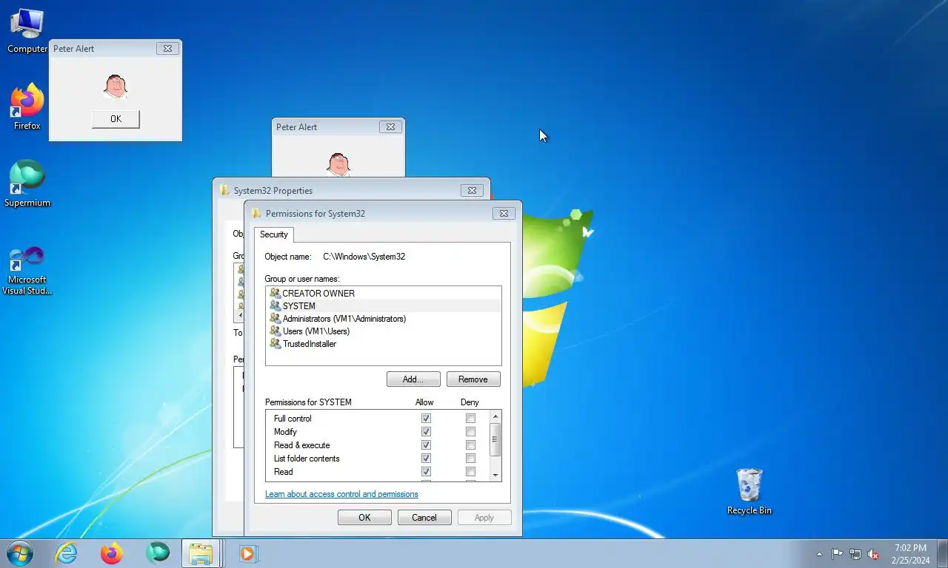Select CREATOR OWNER in the user list

click(x=383, y=294)
